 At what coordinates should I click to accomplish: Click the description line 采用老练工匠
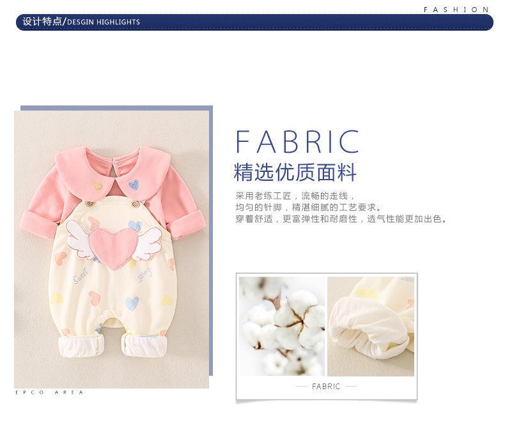coord(295,196)
